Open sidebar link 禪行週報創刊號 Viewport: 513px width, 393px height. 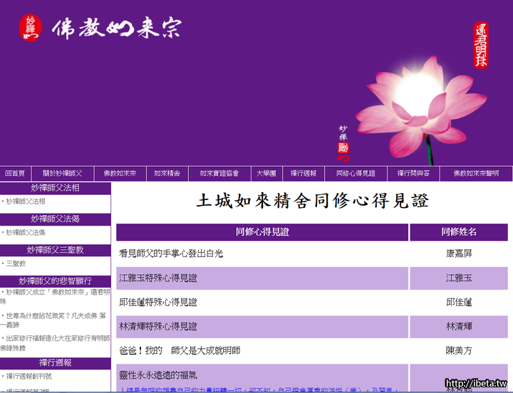click(x=29, y=376)
